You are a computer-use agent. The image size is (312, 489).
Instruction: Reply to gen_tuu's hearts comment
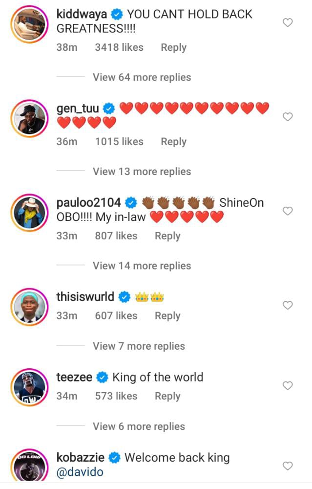(173, 142)
